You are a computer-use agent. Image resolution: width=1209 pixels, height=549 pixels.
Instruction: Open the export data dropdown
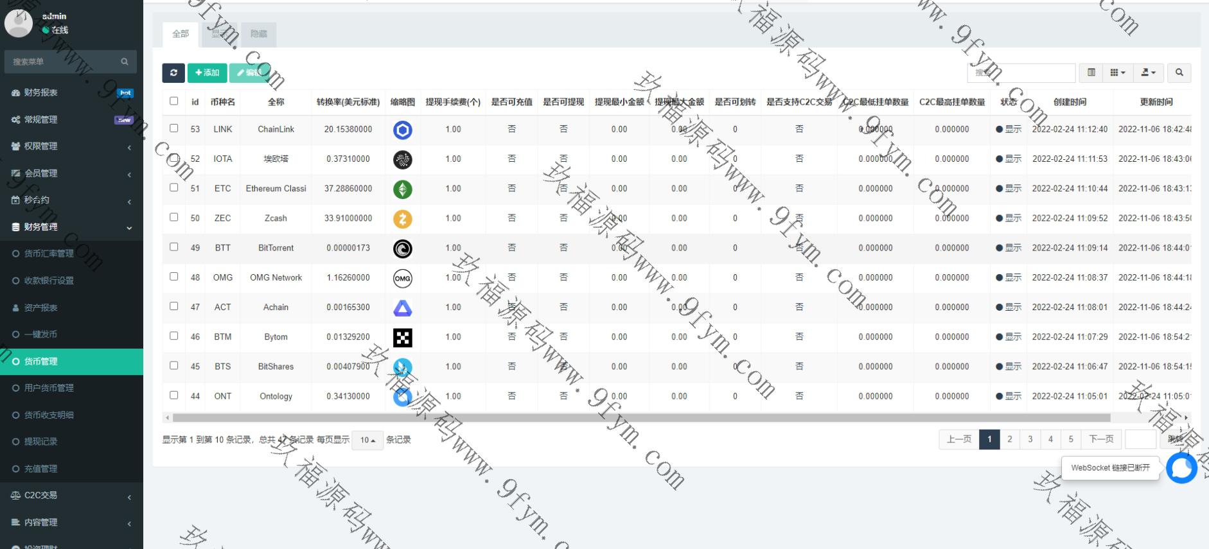[x=1148, y=73]
